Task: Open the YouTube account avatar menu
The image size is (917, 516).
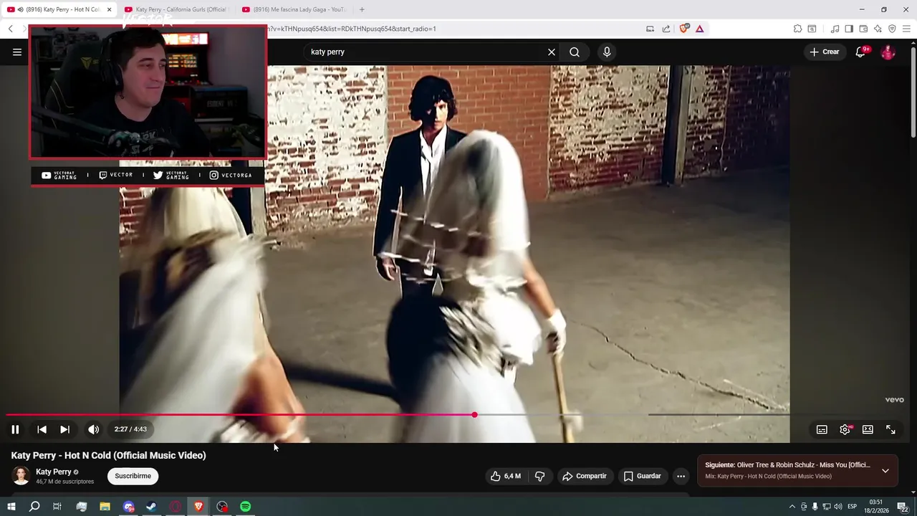Action: 888,52
